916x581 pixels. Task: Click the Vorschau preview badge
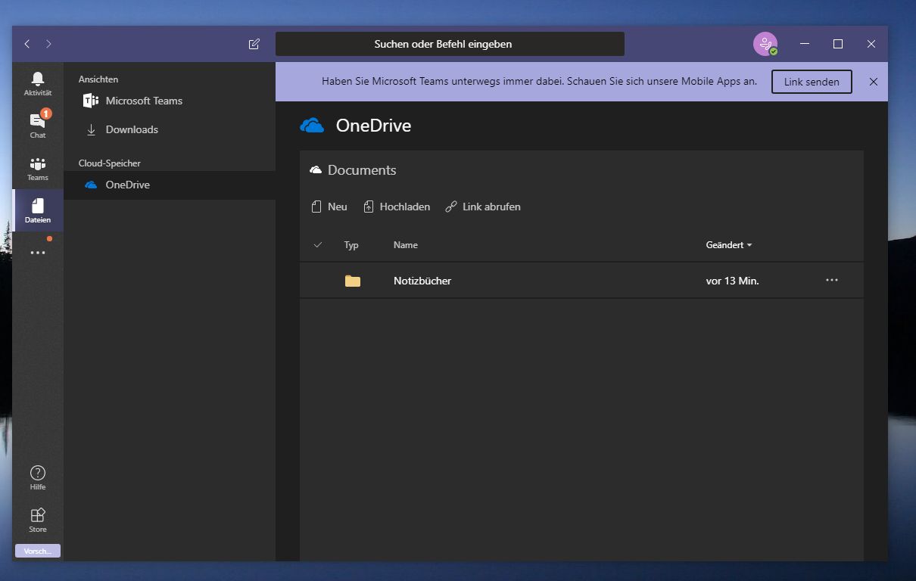(x=38, y=551)
